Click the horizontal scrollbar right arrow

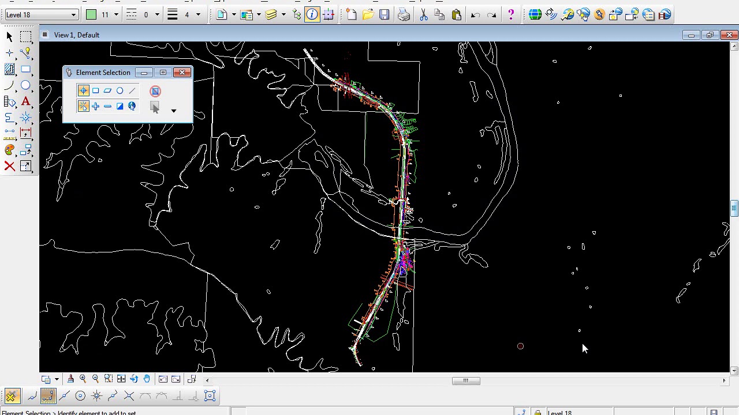[x=724, y=380]
